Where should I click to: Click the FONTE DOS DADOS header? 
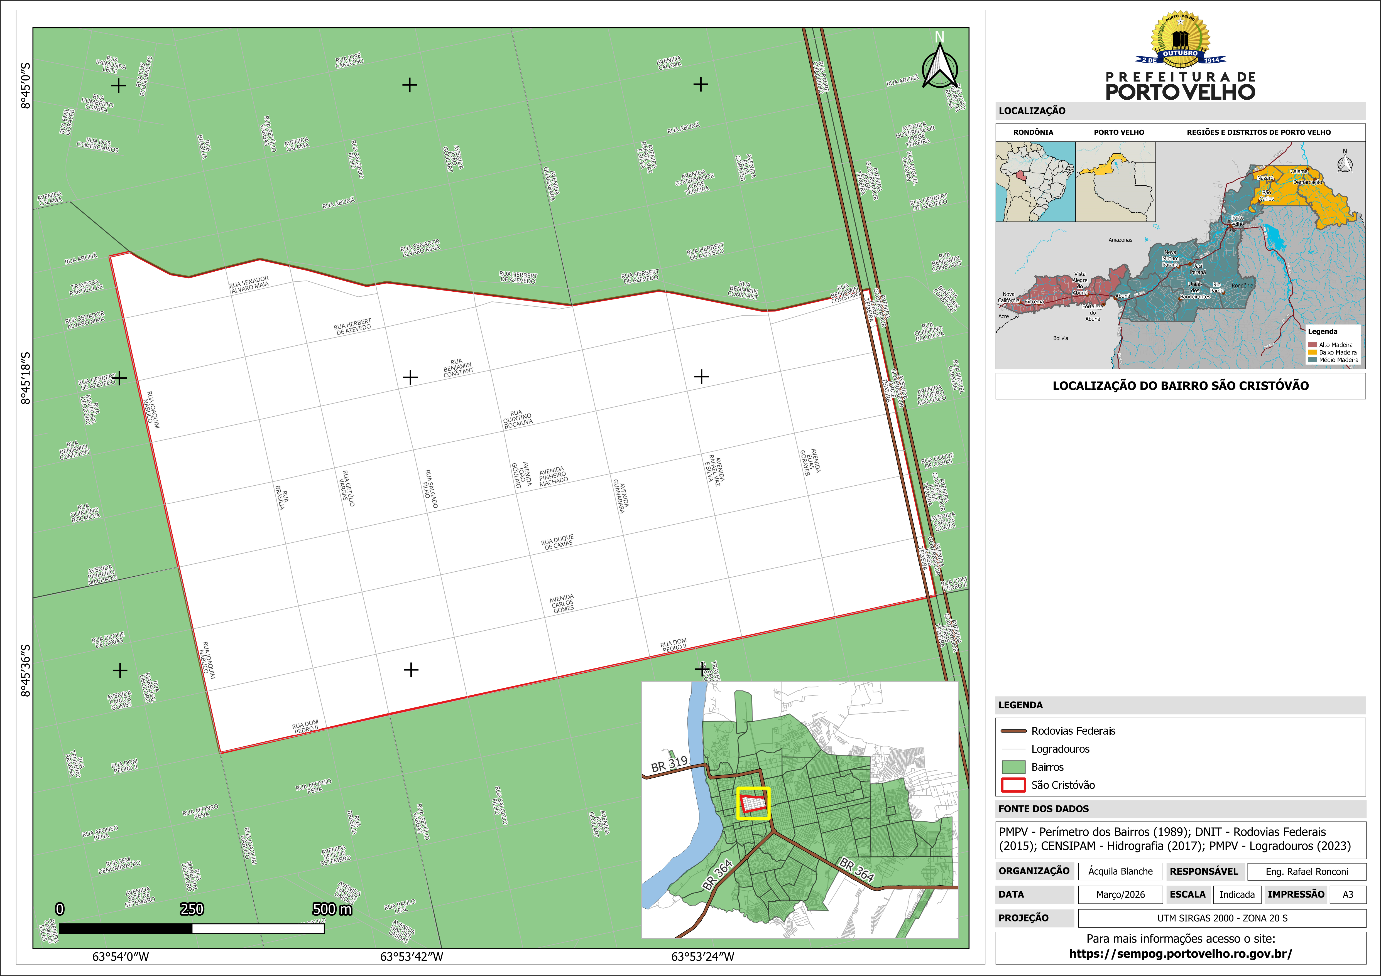1044,809
